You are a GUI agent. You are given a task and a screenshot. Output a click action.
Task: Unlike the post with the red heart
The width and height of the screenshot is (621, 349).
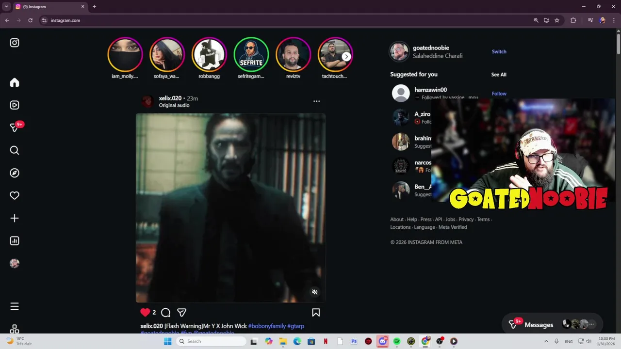(145, 312)
